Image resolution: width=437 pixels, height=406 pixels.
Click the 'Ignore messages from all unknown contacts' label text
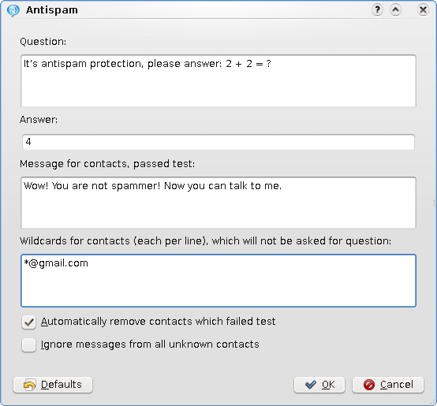[150, 345]
